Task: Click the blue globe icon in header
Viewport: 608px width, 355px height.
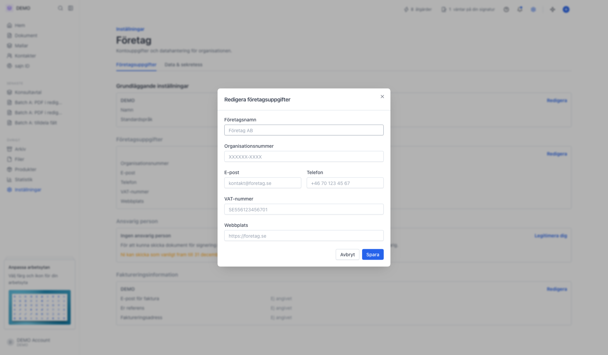Action: [x=533, y=9]
